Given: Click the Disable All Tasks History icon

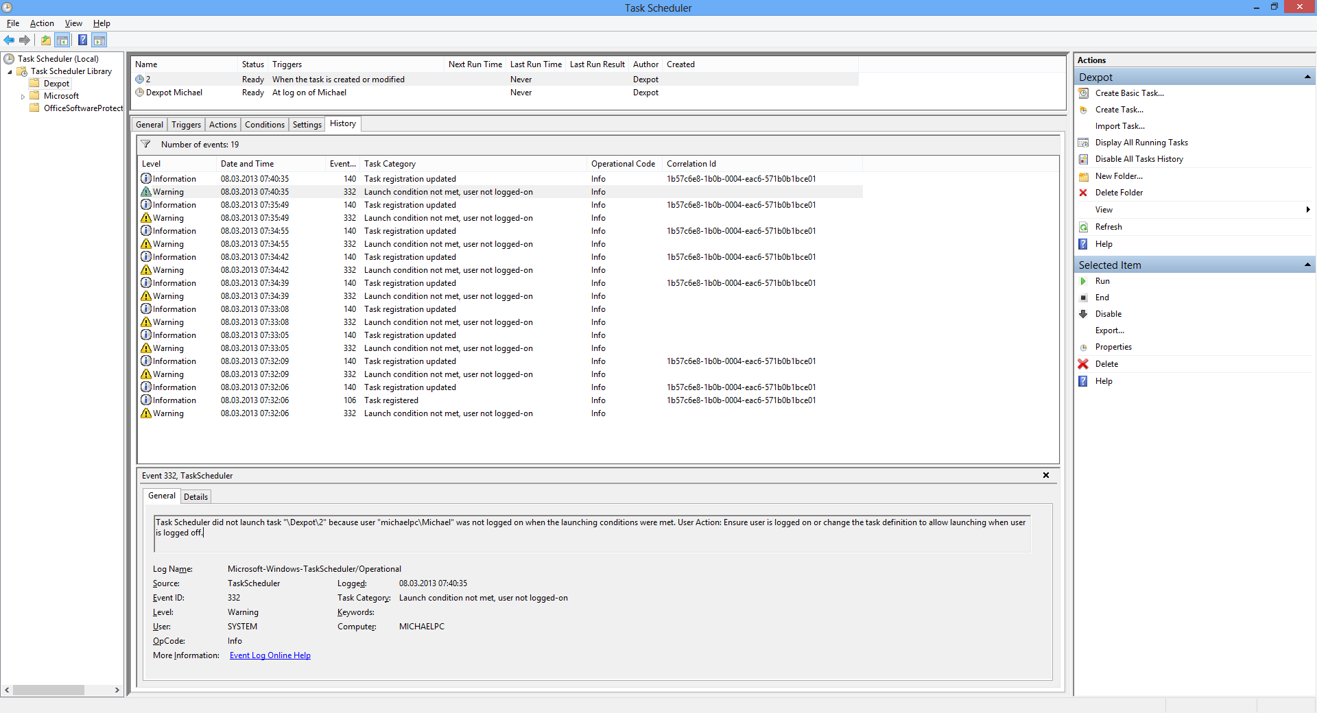Looking at the screenshot, I should [x=1084, y=159].
